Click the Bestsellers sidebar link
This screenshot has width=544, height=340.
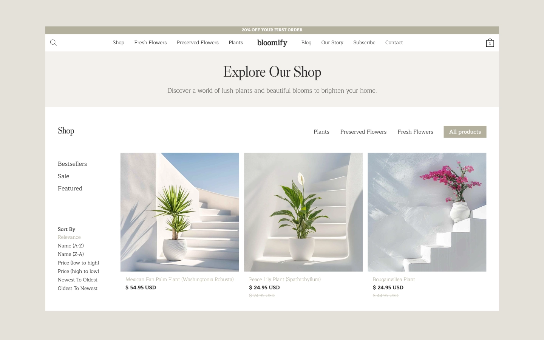tap(72, 164)
